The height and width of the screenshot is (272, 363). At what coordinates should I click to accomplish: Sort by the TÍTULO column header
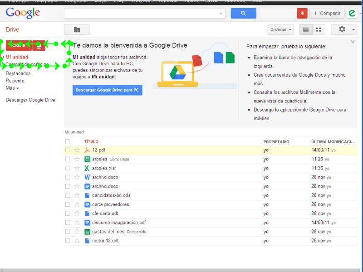[91, 141]
